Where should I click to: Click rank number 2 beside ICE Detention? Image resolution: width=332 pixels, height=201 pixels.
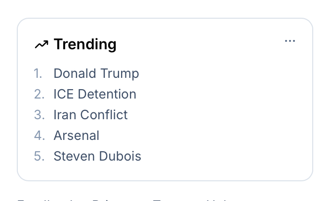point(39,94)
